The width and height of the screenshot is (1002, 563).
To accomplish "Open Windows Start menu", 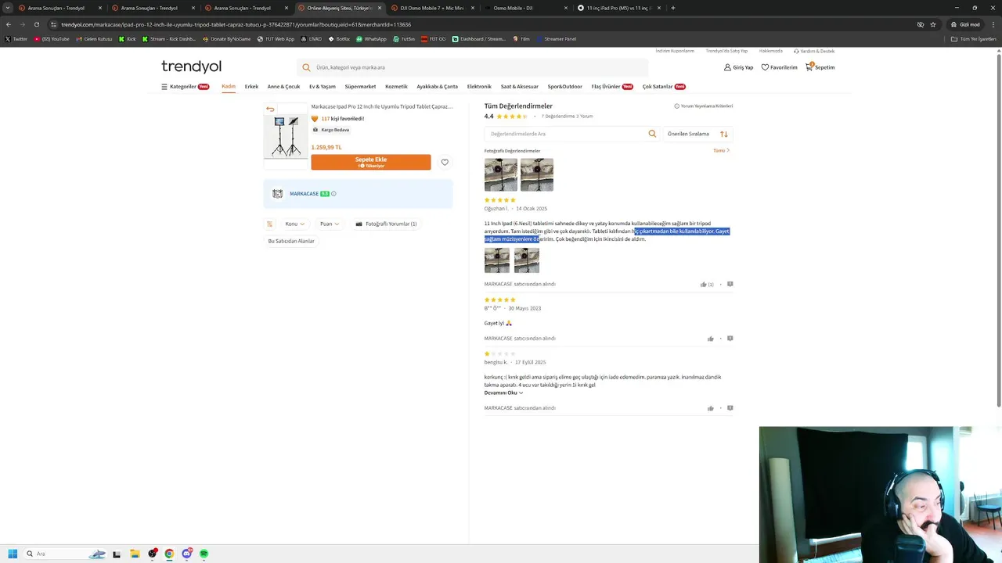I will (x=13, y=554).
